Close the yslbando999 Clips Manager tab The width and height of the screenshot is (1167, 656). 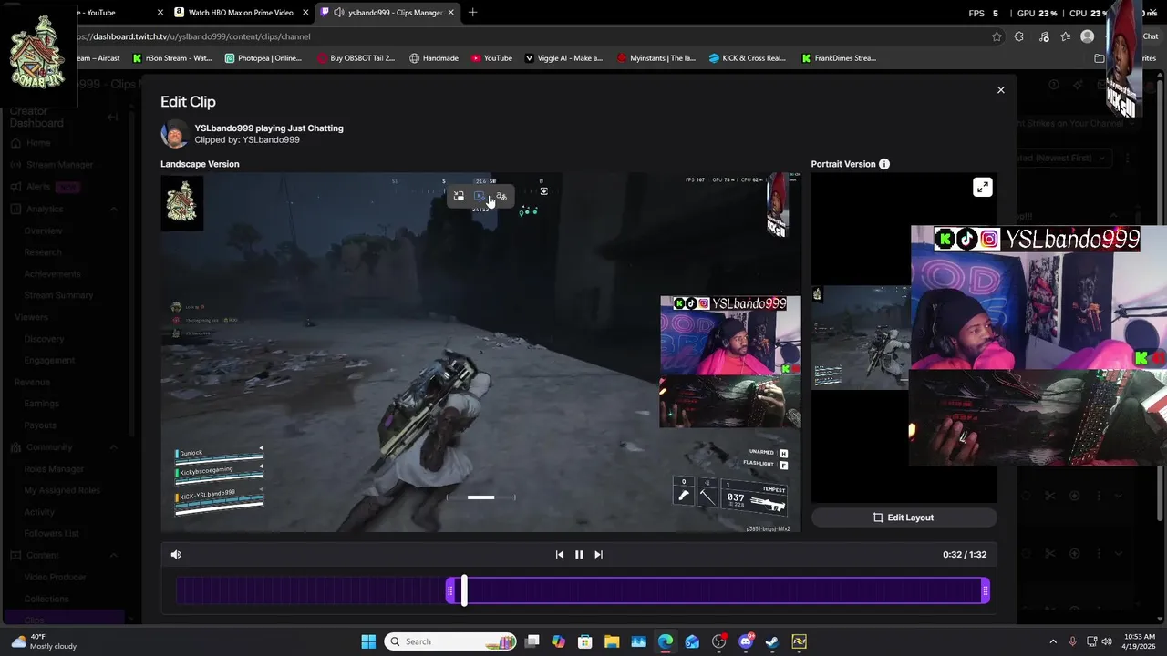450,13
